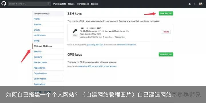Open generate a GPG key link
This screenshot has height=103, width=206.
pos(98,66)
